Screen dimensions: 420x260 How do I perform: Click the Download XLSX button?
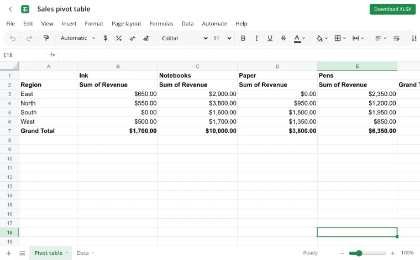(392, 9)
